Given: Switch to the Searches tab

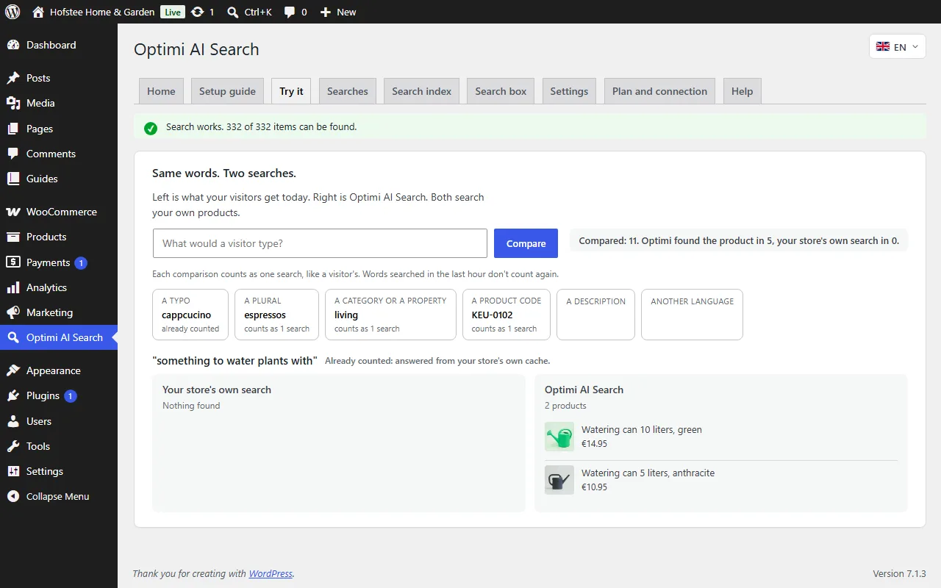Looking at the screenshot, I should [x=348, y=91].
